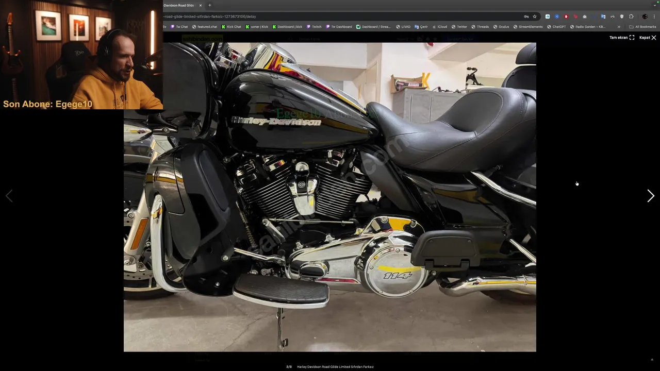Image resolution: width=660 pixels, height=371 pixels.
Task: Expand the tab search chevron
Action: point(654,5)
